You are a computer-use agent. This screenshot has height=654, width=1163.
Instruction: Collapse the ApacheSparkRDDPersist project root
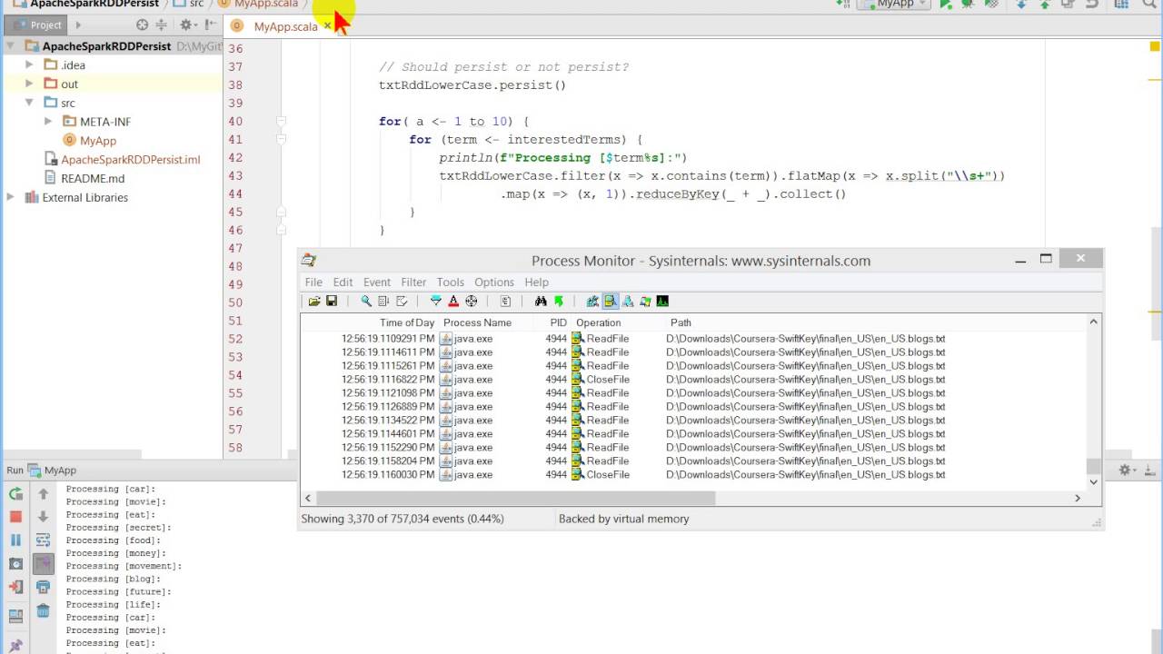pos(11,45)
